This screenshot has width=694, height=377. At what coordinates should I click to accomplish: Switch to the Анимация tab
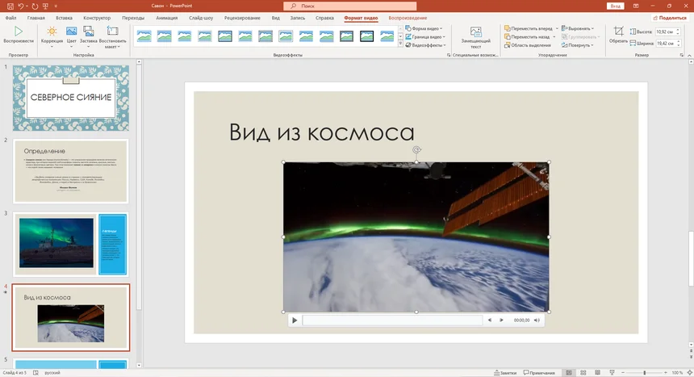point(167,18)
